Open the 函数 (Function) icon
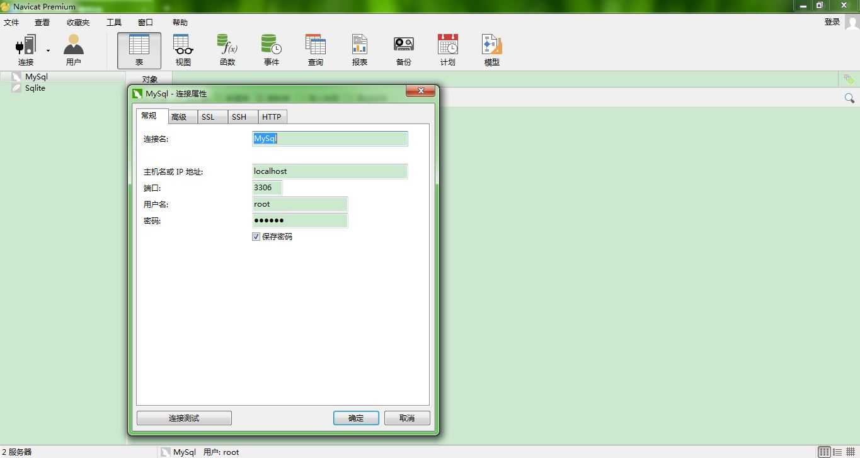This screenshot has height=458, width=860. tap(227, 50)
